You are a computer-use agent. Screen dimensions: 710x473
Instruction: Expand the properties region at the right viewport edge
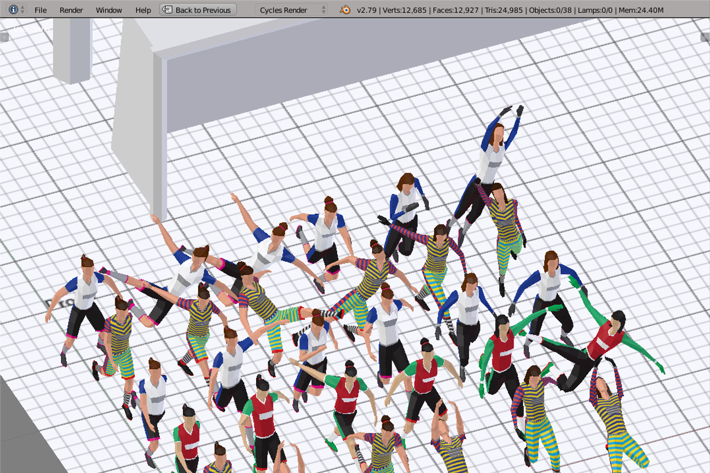tap(705, 37)
